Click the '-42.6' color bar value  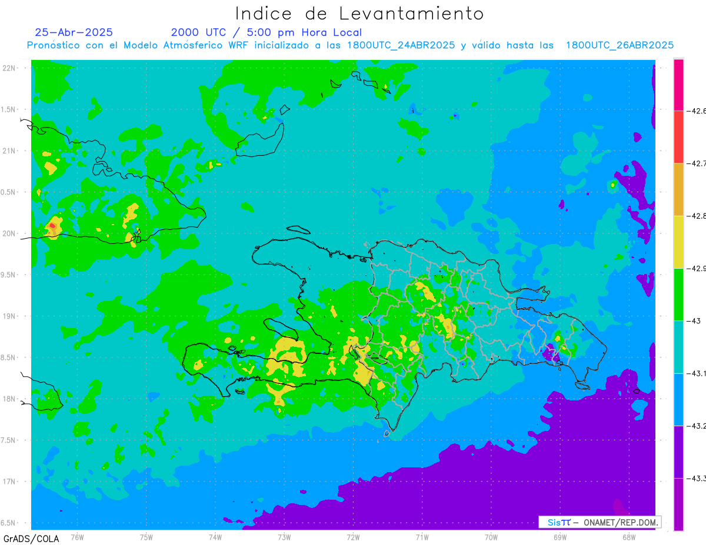696,111
